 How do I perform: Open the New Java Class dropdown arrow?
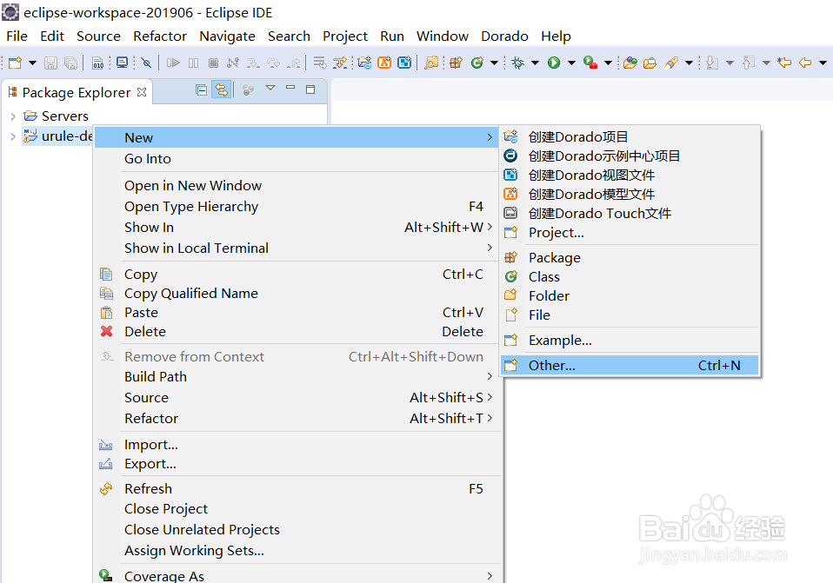coord(494,63)
